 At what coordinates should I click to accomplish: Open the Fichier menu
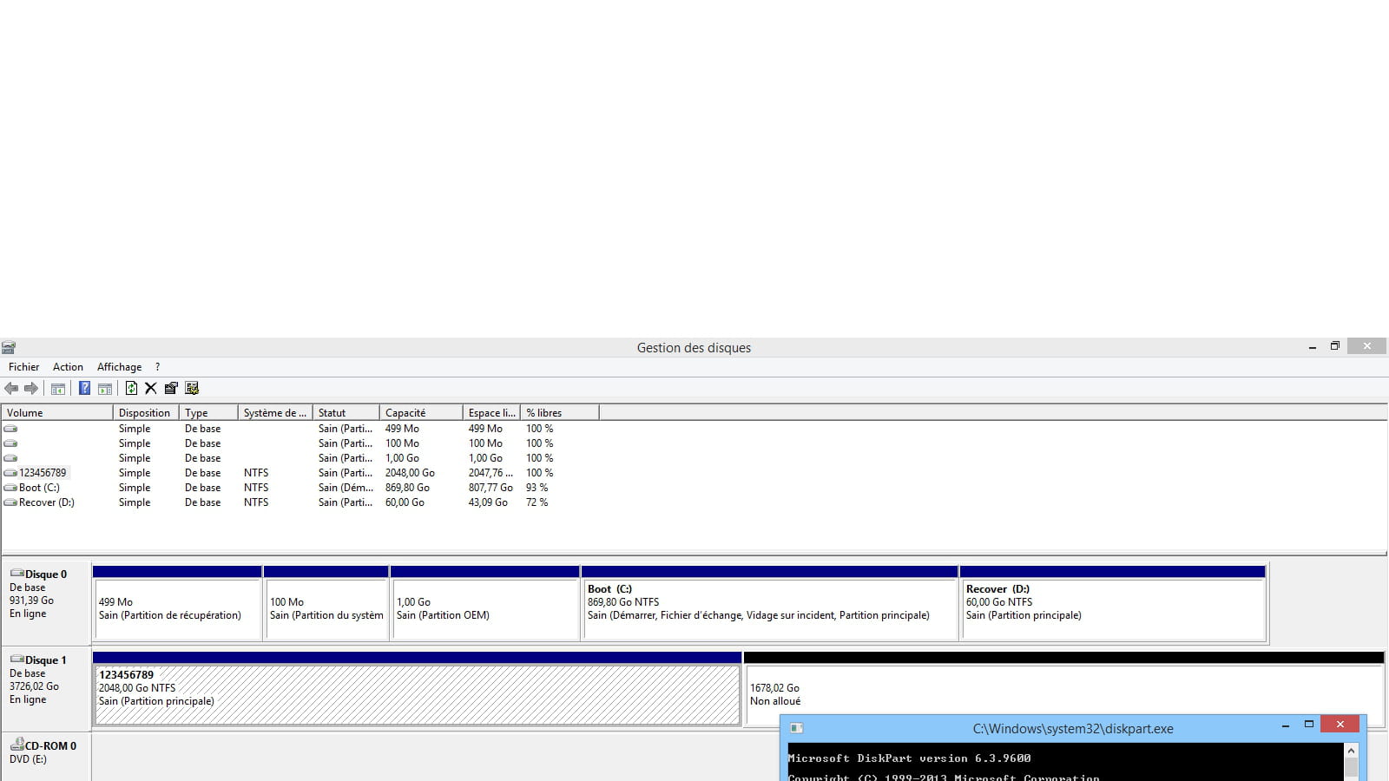click(23, 367)
